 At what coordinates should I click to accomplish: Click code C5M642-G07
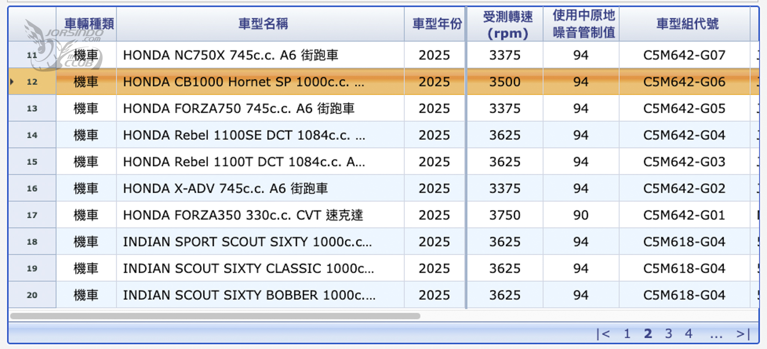[684, 55]
